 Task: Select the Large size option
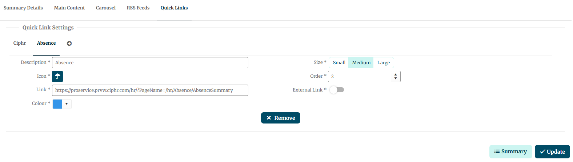click(x=383, y=62)
